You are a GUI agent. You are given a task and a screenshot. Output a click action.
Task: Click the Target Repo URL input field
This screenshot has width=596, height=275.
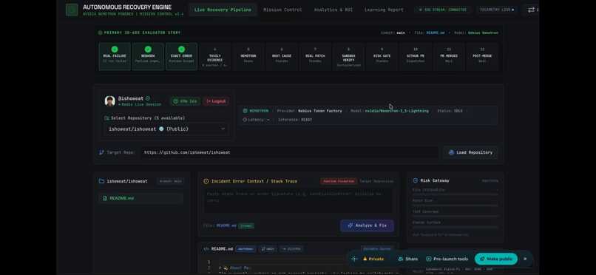click(x=289, y=152)
